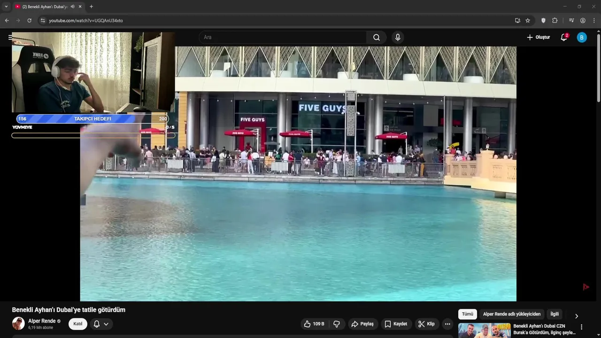Focus the Ara search field

283,37
